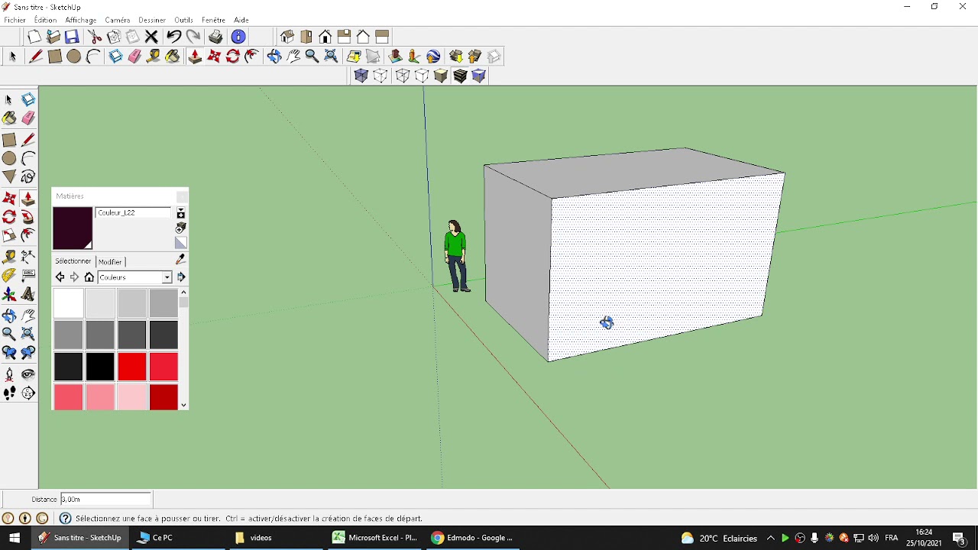The image size is (978, 550).
Task: Open the Caméra menu
Action: 118,20
